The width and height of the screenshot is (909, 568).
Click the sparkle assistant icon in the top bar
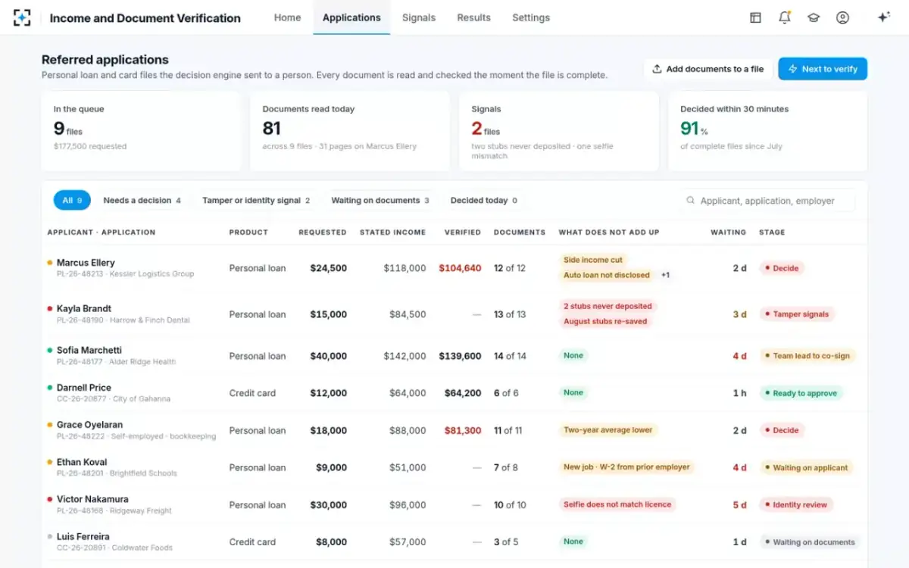(883, 17)
